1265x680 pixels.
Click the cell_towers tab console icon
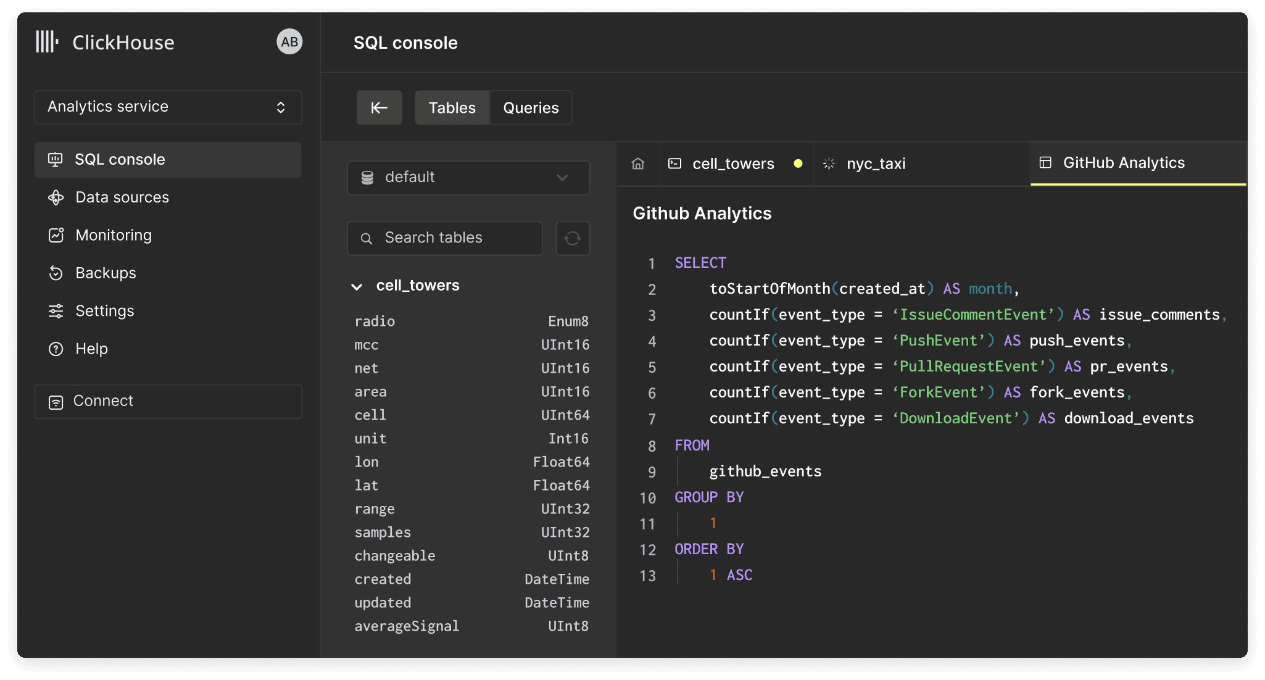tap(675, 164)
